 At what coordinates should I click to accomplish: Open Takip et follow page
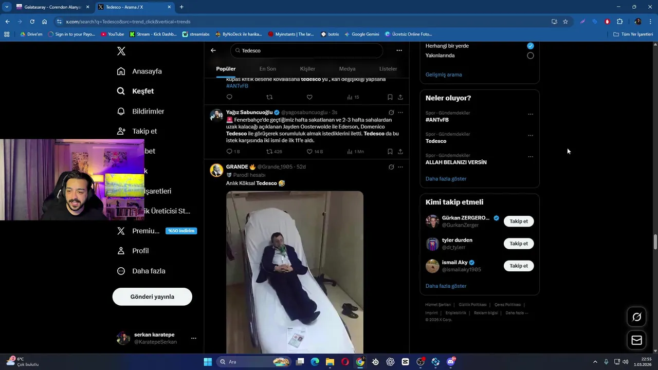137,131
